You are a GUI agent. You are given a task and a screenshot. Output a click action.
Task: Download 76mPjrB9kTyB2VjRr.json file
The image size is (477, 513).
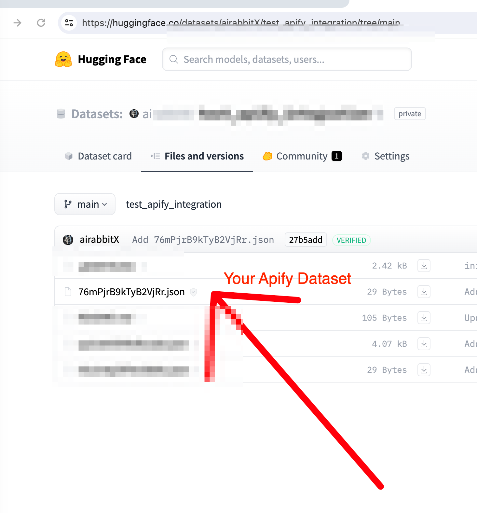click(424, 292)
